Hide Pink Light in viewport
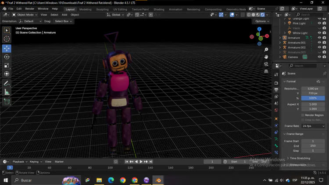The image size is (329, 185). coord(319,23)
